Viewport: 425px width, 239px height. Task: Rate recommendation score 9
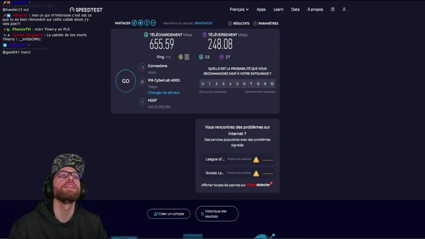(x=265, y=84)
